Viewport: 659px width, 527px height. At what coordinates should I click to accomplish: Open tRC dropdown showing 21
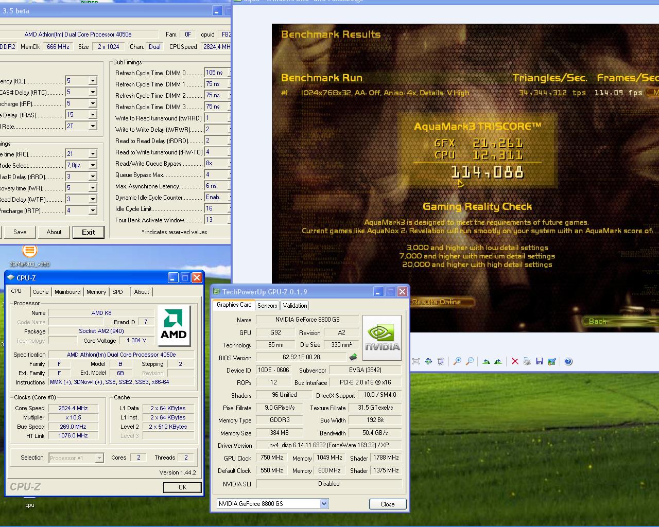93,154
